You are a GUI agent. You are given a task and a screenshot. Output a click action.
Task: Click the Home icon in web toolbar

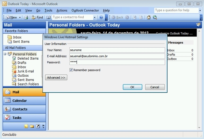point(149,17)
